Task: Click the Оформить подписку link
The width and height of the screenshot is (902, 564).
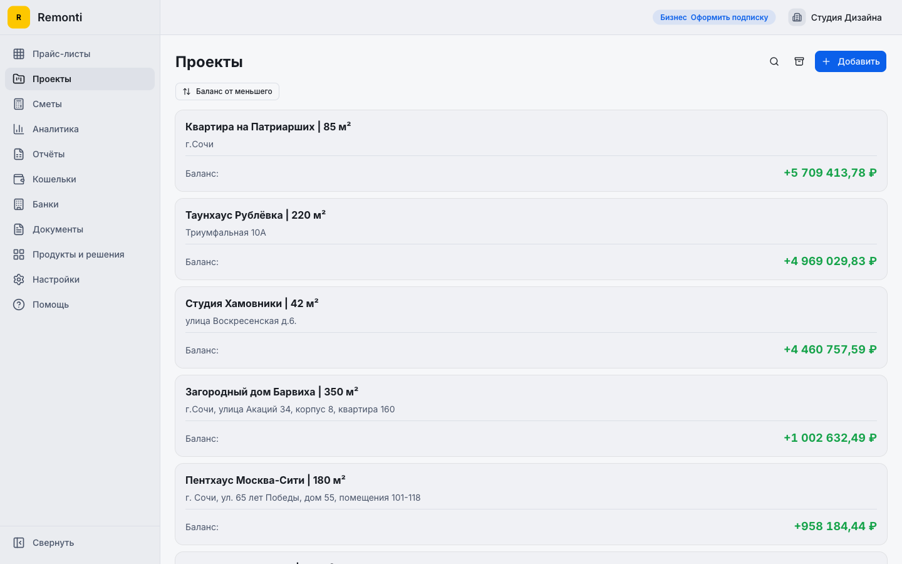Action: click(729, 18)
